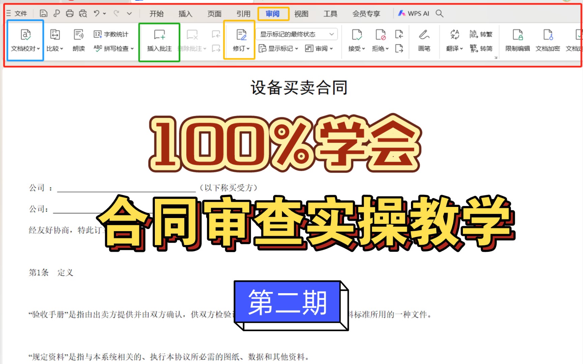Image resolution: width=583 pixels, height=364 pixels.
Task: Open the 审阅 pane dropdown button
Action: coord(319,49)
